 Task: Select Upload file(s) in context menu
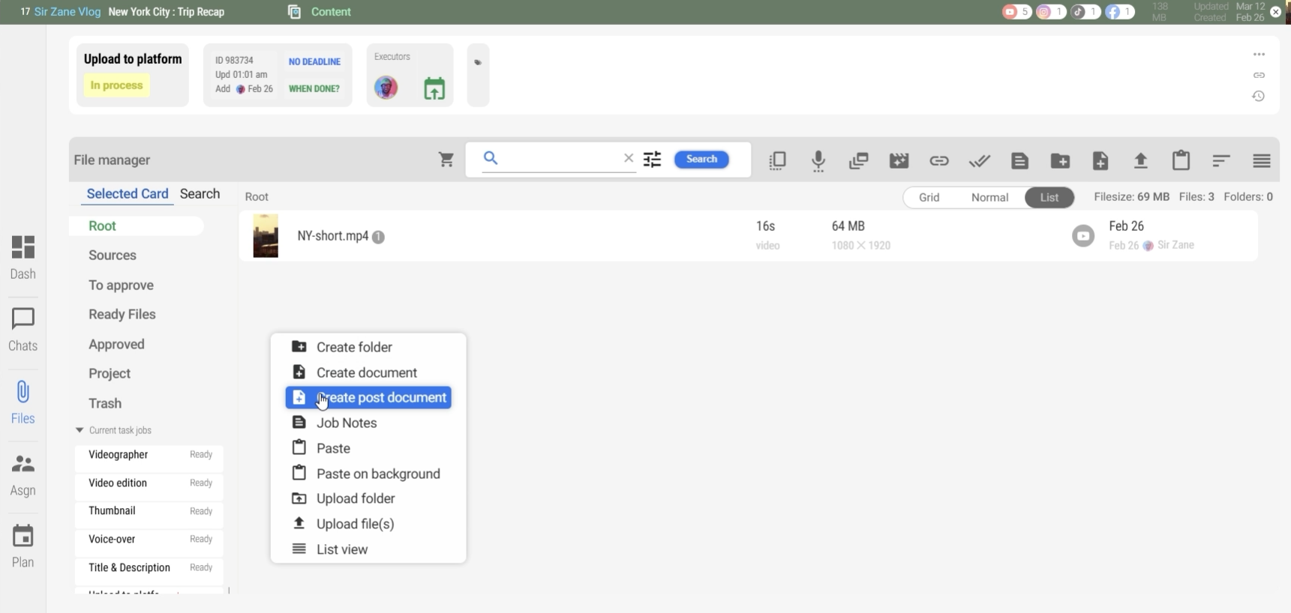pos(355,524)
